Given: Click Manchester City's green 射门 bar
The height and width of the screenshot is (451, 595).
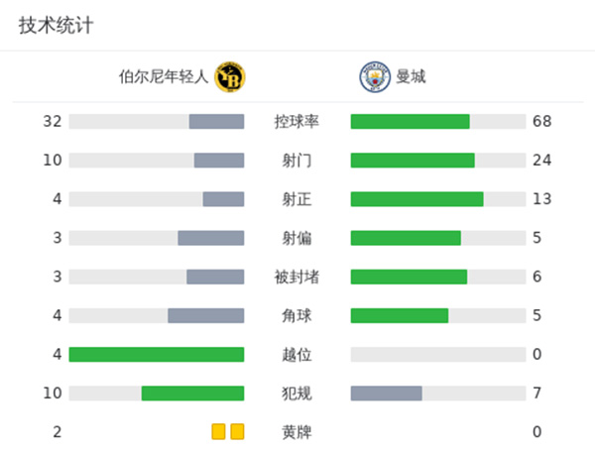Looking at the screenshot, I should (x=413, y=161).
